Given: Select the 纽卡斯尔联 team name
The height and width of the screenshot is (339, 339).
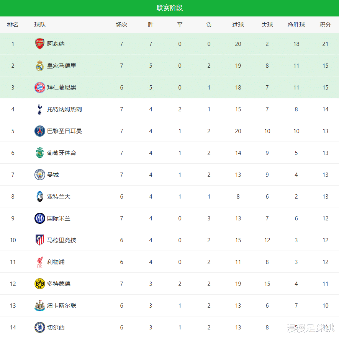Looking at the screenshot, I should coord(61,305).
